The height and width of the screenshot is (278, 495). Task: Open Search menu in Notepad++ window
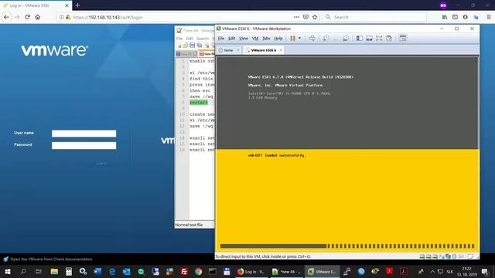tap(203, 39)
